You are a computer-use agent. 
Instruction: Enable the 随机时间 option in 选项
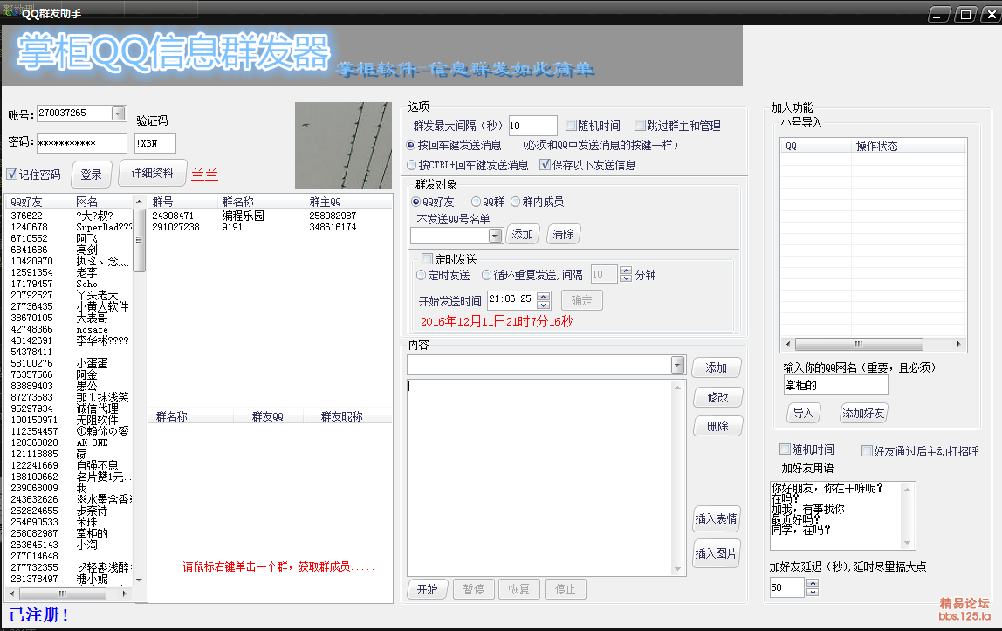tap(572, 126)
